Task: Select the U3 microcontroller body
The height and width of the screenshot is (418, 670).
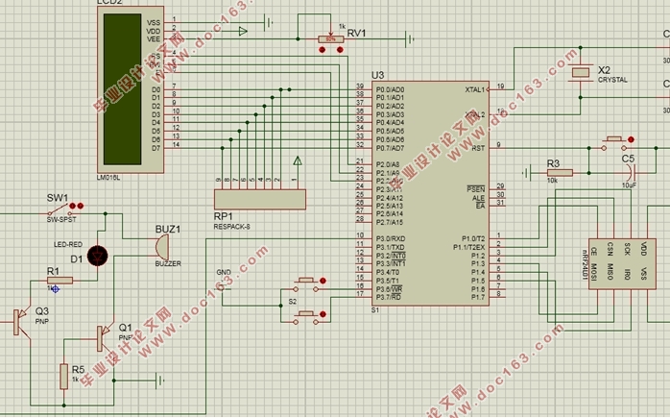Action: click(x=430, y=192)
